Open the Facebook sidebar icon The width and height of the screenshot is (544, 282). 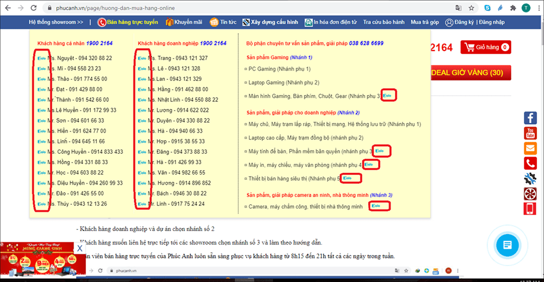[x=530, y=118]
